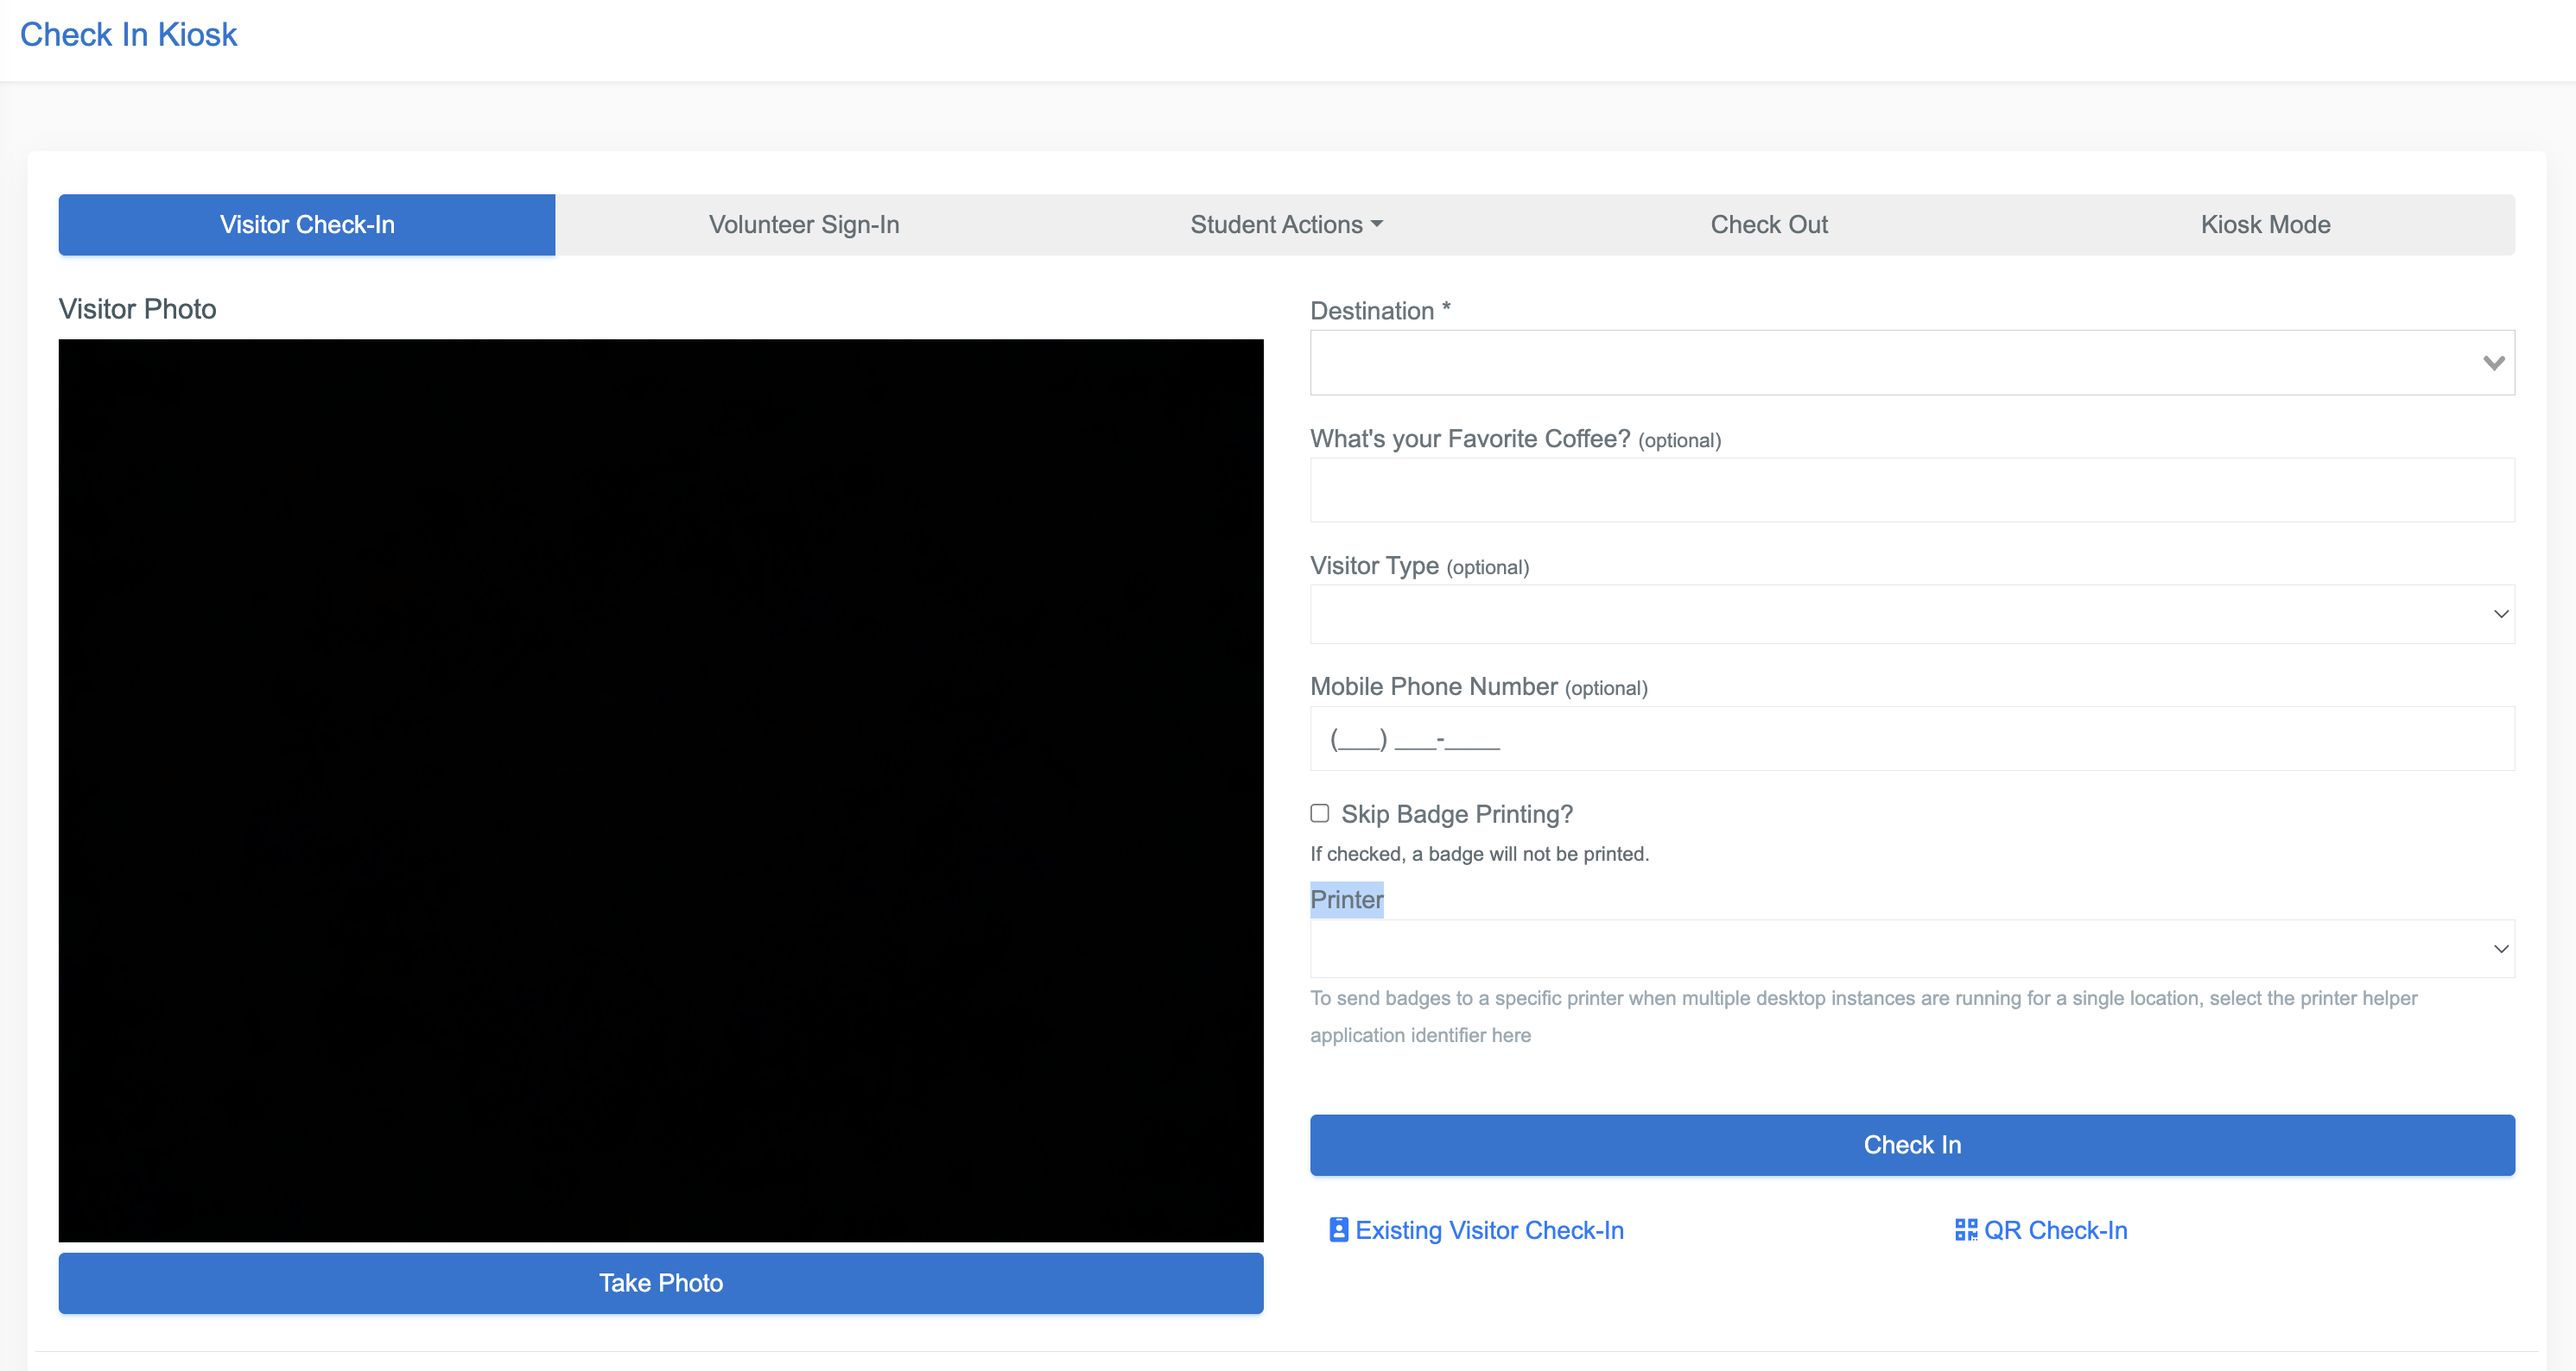Go to the Check Out tab
The height and width of the screenshot is (1371, 2576).
(1768, 224)
